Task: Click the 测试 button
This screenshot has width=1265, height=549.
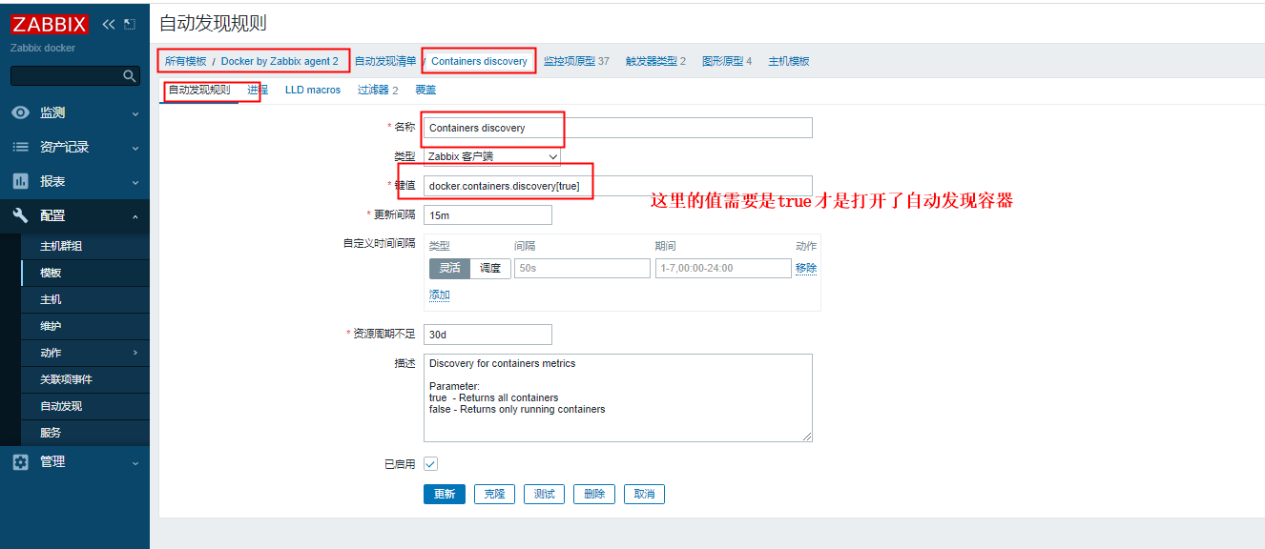Action: [x=544, y=494]
